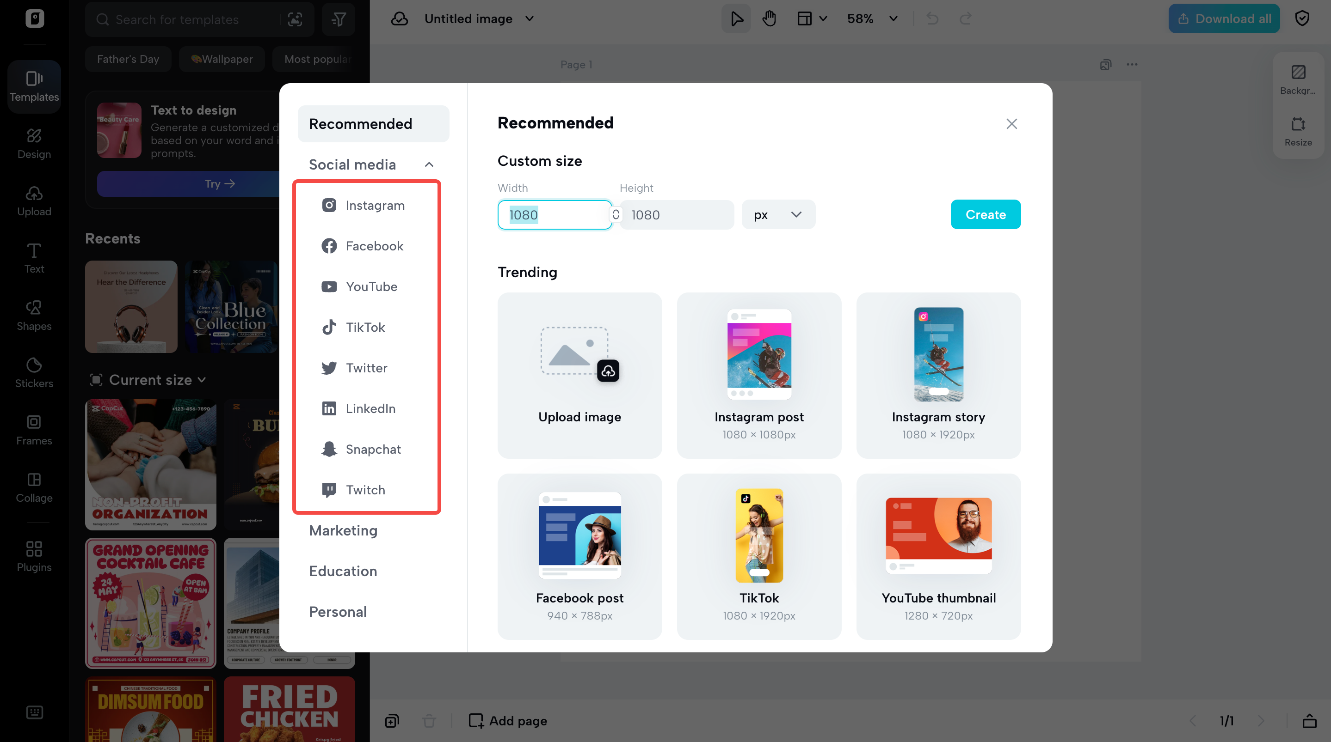Open the Collage sidebar panel
This screenshot has width=1331, height=742.
34,487
